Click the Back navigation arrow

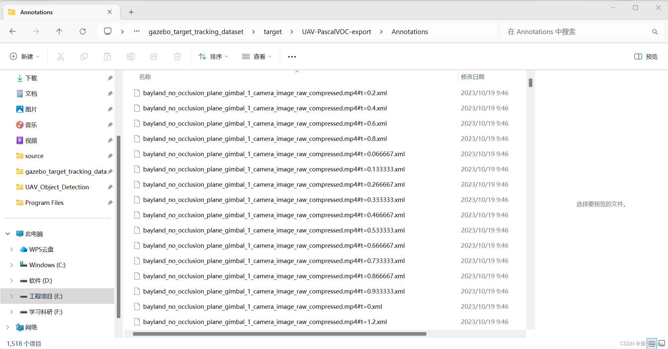13,31
